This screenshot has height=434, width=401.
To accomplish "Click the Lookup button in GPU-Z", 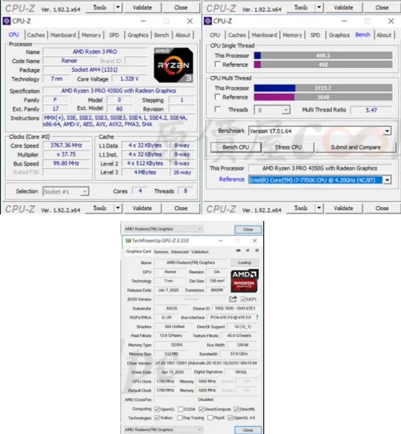I will click(x=244, y=262).
